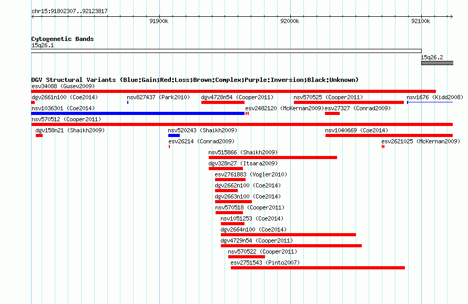Image resolution: width=468 pixels, height=304 pixels.
Task: Click the esv34088 (Gusev2009) variant label
Action: [63, 86]
